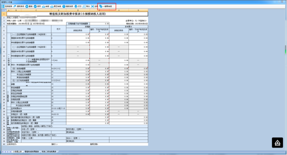
Task: Click the 项目 column heading cell
Action: pos(29,29)
